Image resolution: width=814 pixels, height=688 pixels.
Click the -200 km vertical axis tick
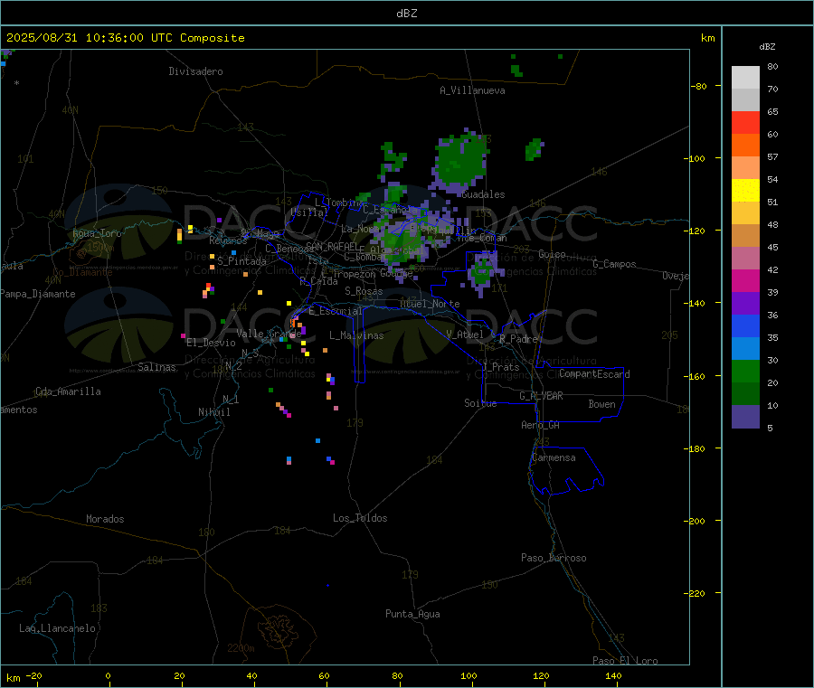696,521
